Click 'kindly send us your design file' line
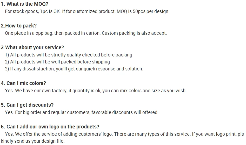 33,141
